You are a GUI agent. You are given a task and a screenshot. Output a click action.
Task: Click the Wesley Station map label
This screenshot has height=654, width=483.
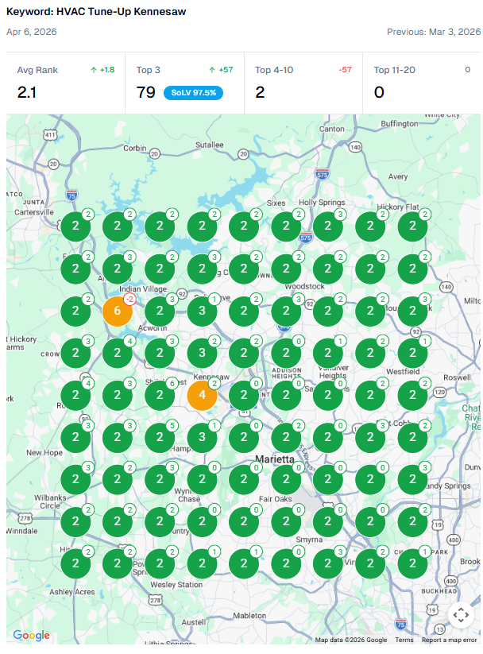point(176,585)
